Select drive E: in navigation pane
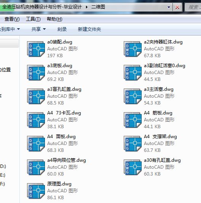Image resolution: width=201 pixels, height=203 pixels. (3, 175)
